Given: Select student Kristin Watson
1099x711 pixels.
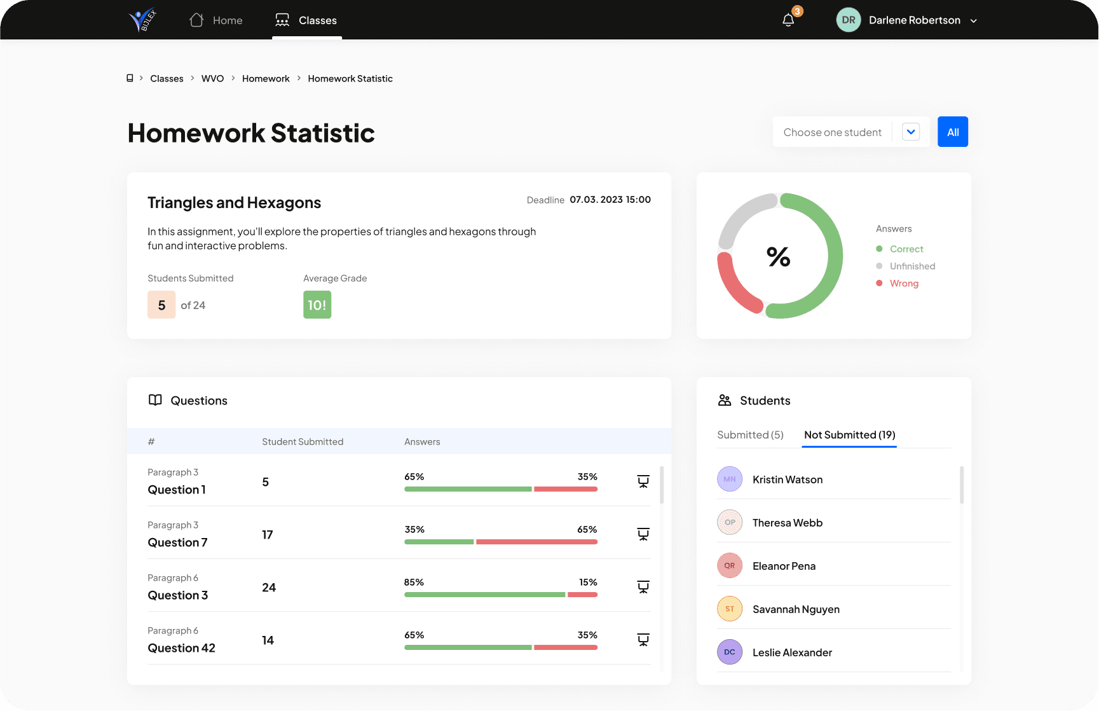Looking at the screenshot, I should [x=788, y=480].
